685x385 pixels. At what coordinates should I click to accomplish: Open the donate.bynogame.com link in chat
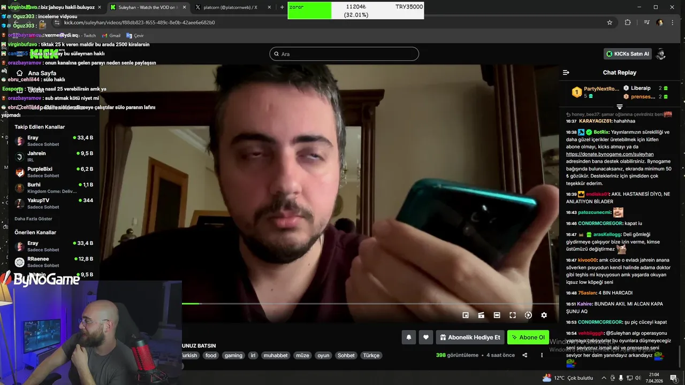pyautogui.click(x=610, y=154)
